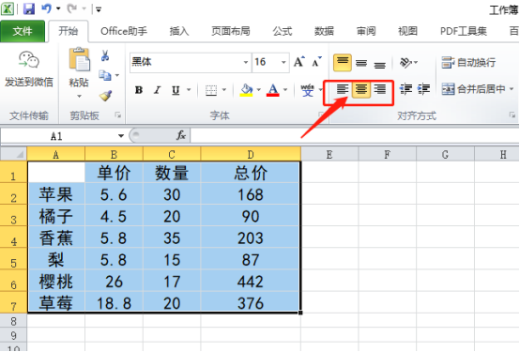Open the Name Box dropdown arrow

click(121, 136)
